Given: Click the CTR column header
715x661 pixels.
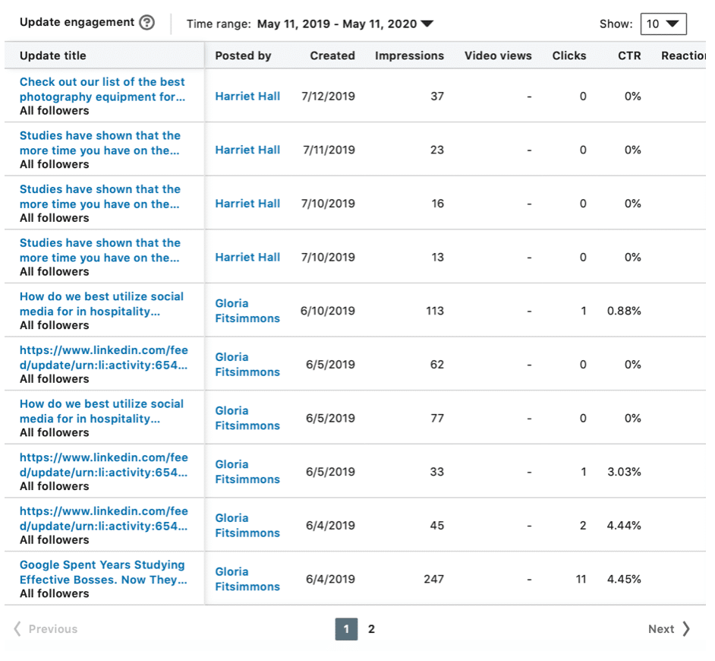Looking at the screenshot, I should click(x=628, y=55).
